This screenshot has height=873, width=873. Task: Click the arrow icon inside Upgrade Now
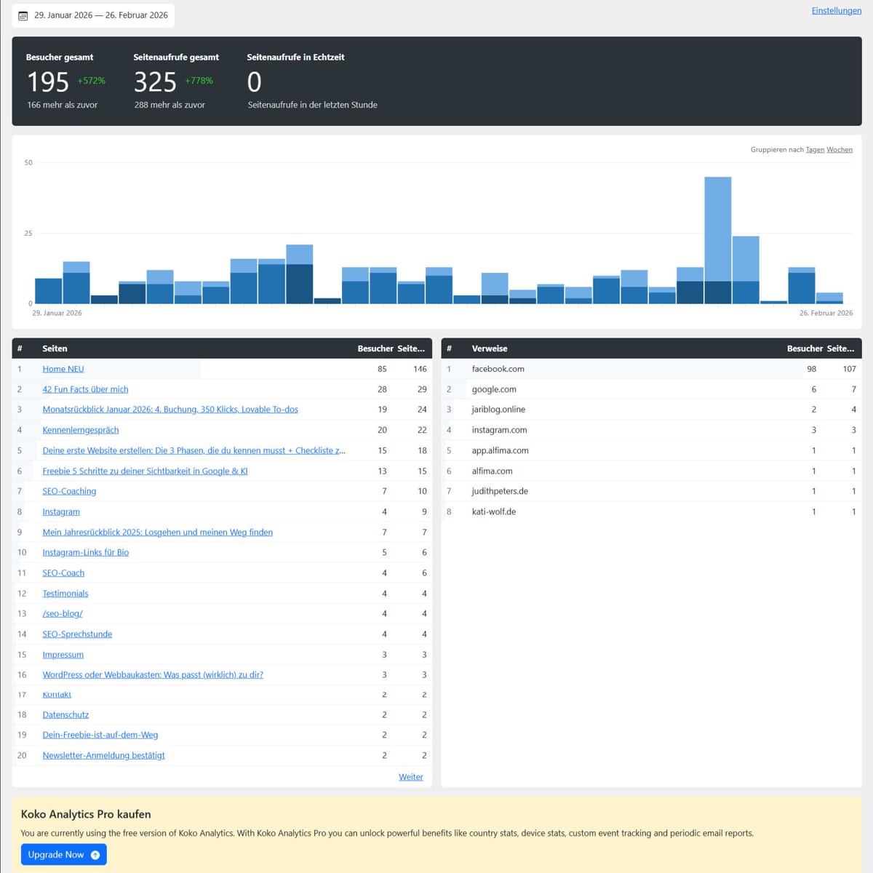(x=94, y=854)
